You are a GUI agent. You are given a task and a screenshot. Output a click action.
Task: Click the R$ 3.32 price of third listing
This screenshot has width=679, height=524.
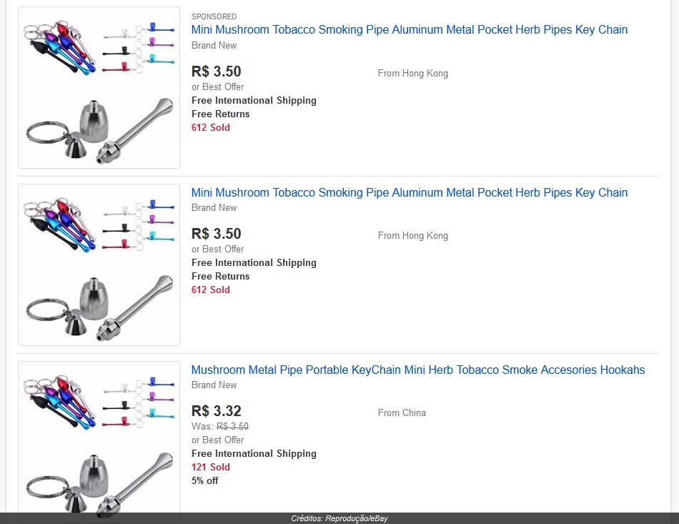pyautogui.click(x=216, y=411)
